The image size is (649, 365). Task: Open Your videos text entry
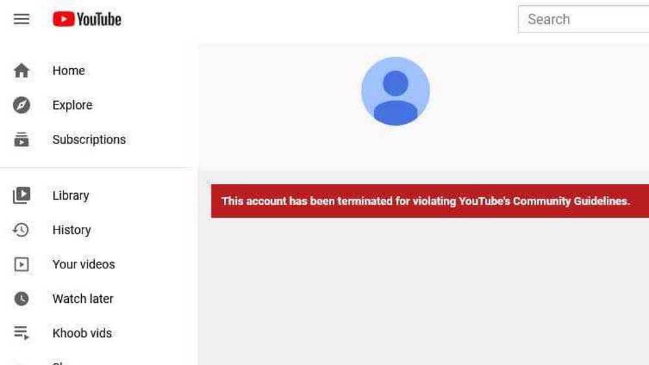point(84,265)
